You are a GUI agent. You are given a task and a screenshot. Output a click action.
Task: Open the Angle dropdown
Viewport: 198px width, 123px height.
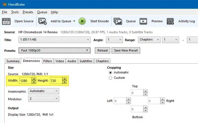coord(114,40)
